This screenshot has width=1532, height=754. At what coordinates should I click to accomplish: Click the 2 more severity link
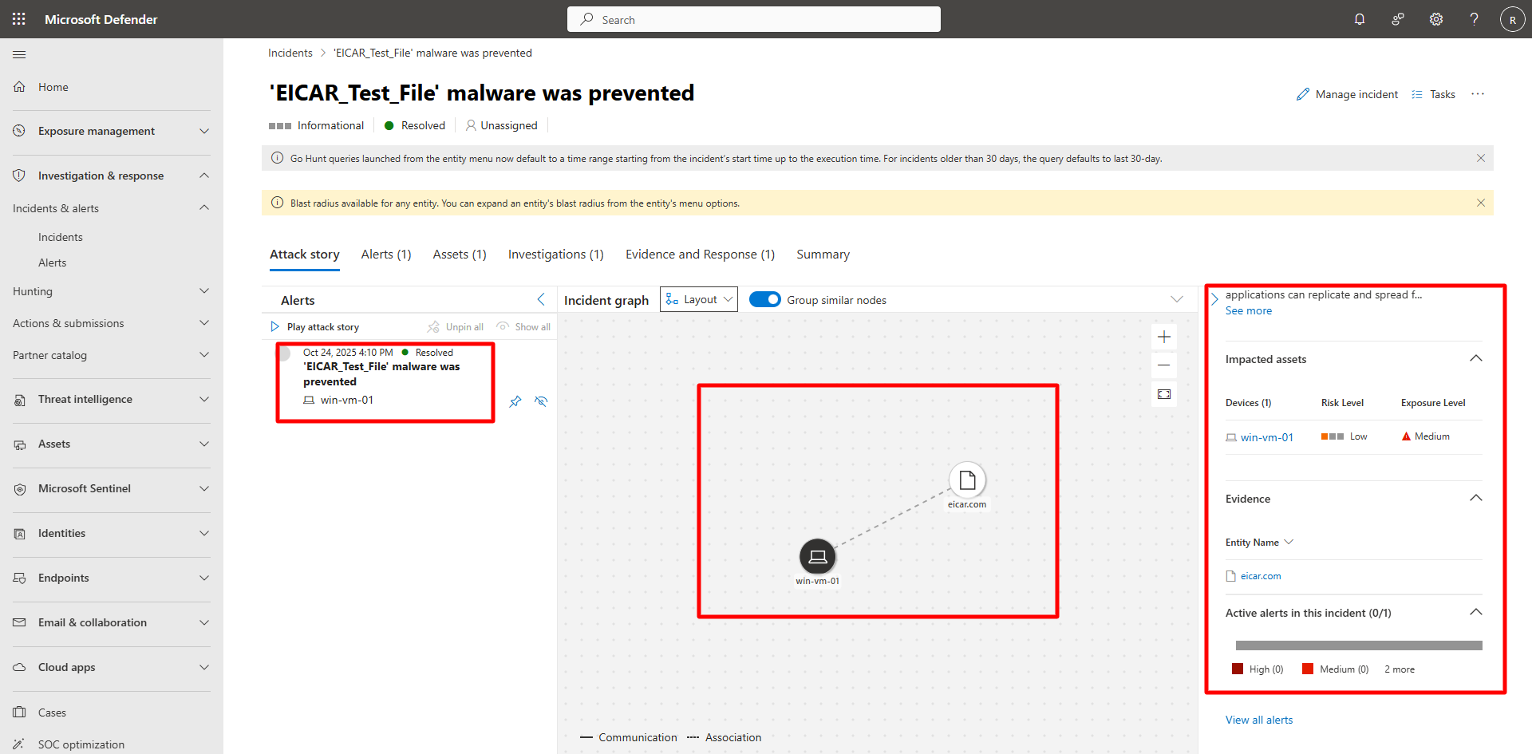click(1400, 669)
